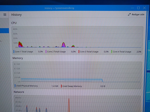150x112 pixels.
Task: Click the Network section title
Action: click(19, 92)
